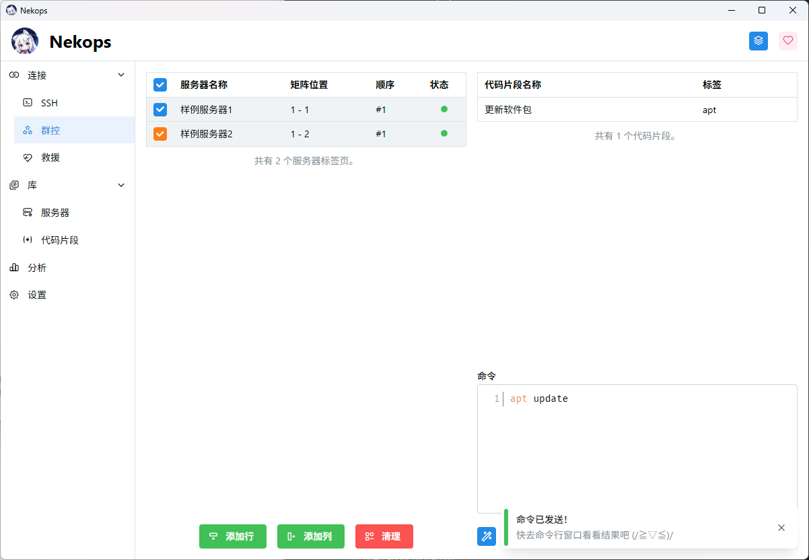Go to SSH in sidebar
809x560 pixels.
[50, 103]
